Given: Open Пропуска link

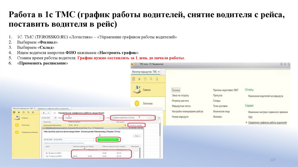Looking at the screenshot, I should click(x=218, y=95).
